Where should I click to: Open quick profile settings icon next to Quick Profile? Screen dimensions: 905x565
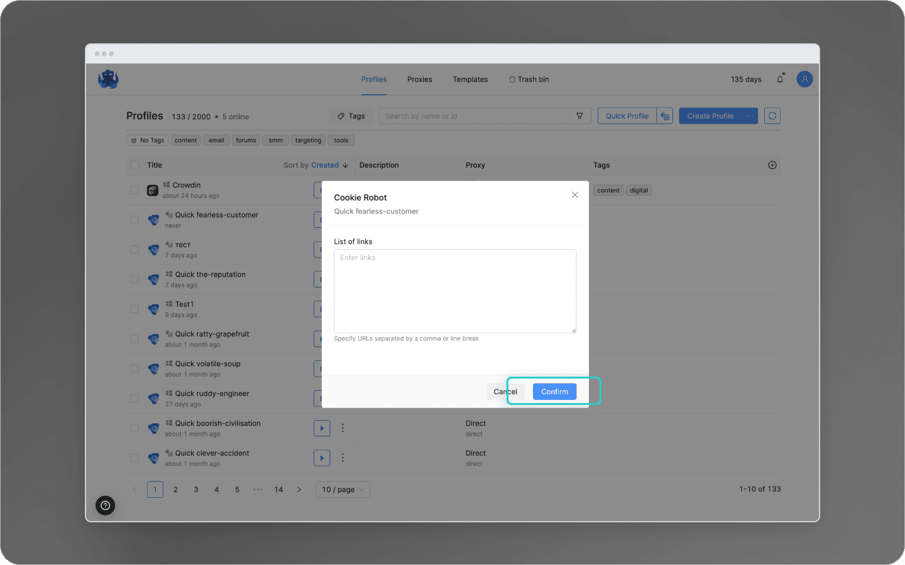tap(665, 116)
